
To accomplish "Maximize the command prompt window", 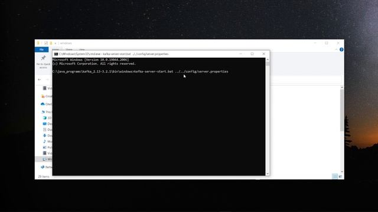I will pyautogui.click(x=252, y=54).
